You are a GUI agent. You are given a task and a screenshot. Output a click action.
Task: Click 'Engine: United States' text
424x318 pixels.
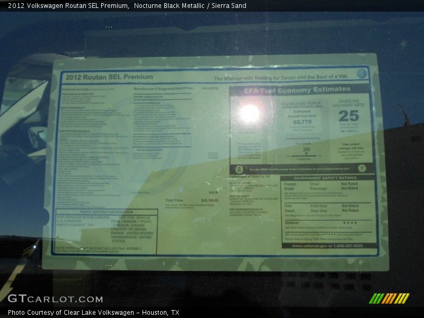[x=131, y=233]
